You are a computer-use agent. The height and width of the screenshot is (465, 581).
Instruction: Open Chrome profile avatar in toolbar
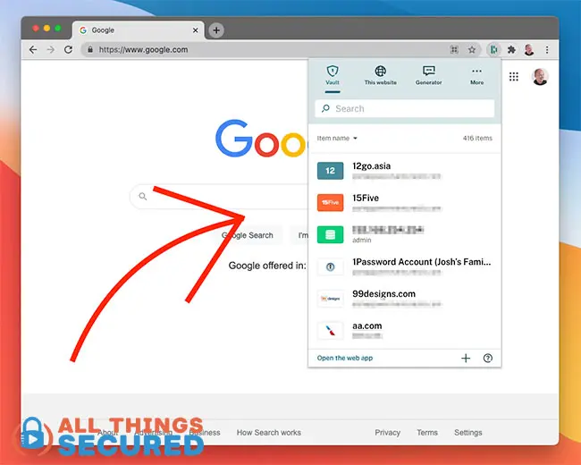point(529,49)
